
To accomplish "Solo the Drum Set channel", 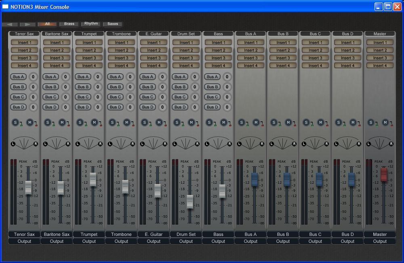I will tap(177, 122).
